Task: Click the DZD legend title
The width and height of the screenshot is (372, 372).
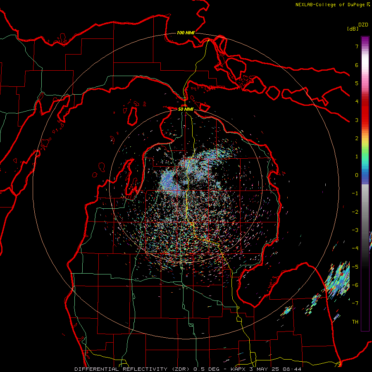Action: coord(363,25)
